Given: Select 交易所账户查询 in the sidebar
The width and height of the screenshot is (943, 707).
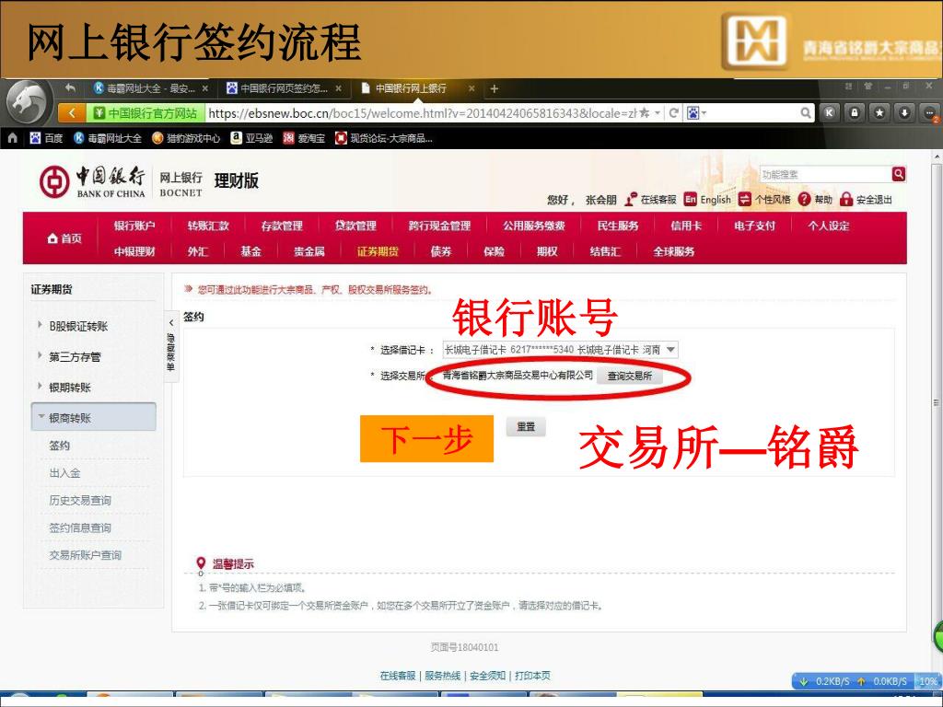Looking at the screenshot, I should (x=86, y=555).
